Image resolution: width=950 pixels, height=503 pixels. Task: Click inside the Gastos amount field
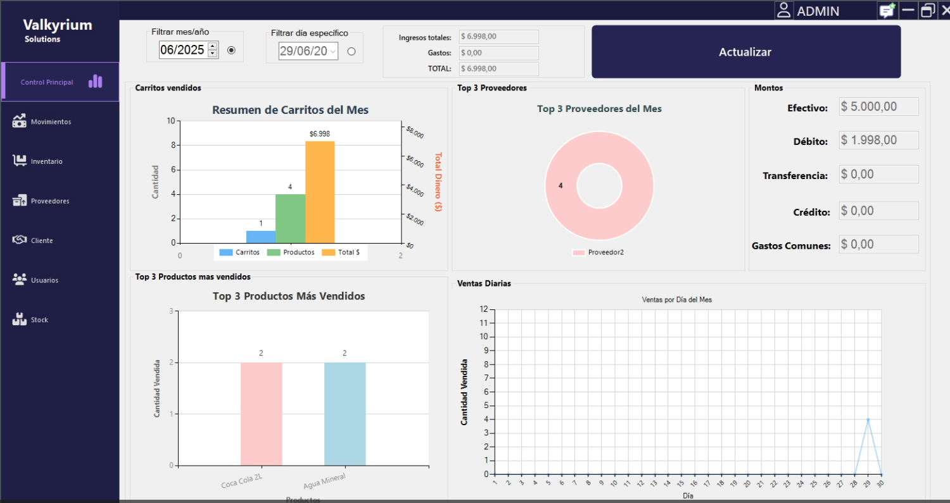point(498,53)
